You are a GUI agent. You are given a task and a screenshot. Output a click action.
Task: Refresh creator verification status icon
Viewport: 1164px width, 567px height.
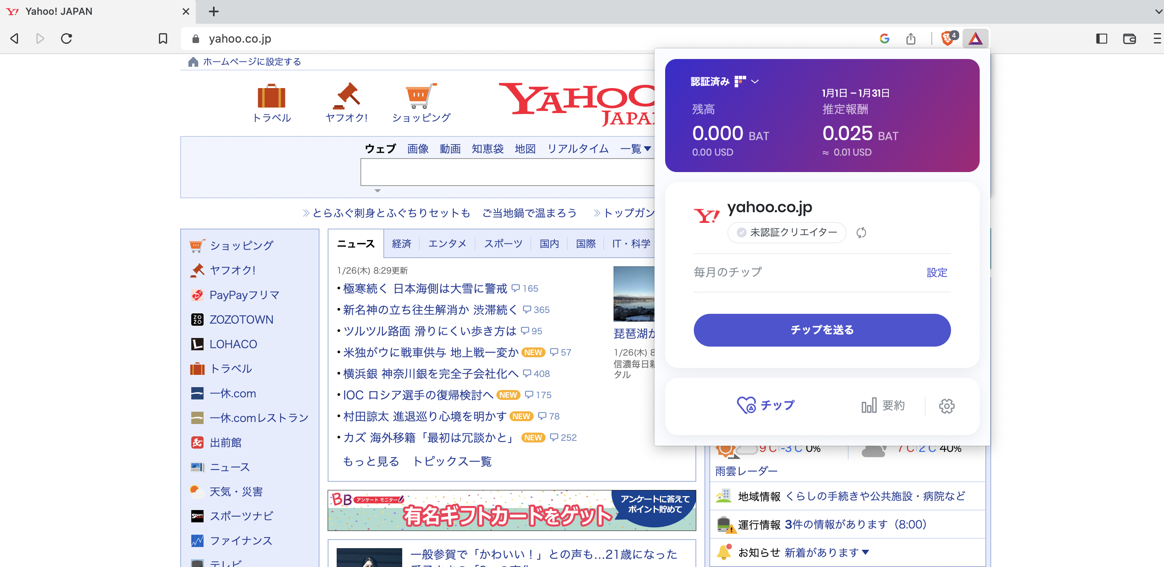pos(861,232)
